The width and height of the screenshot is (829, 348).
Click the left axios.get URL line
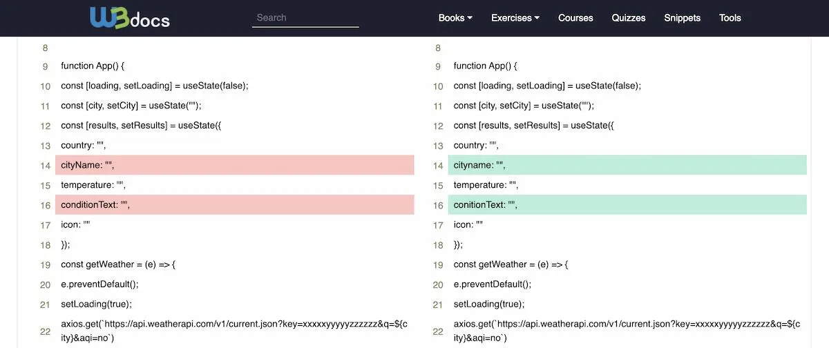tap(234, 331)
